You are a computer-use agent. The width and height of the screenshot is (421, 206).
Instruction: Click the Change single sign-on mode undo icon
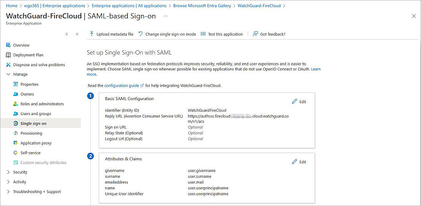(140, 34)
